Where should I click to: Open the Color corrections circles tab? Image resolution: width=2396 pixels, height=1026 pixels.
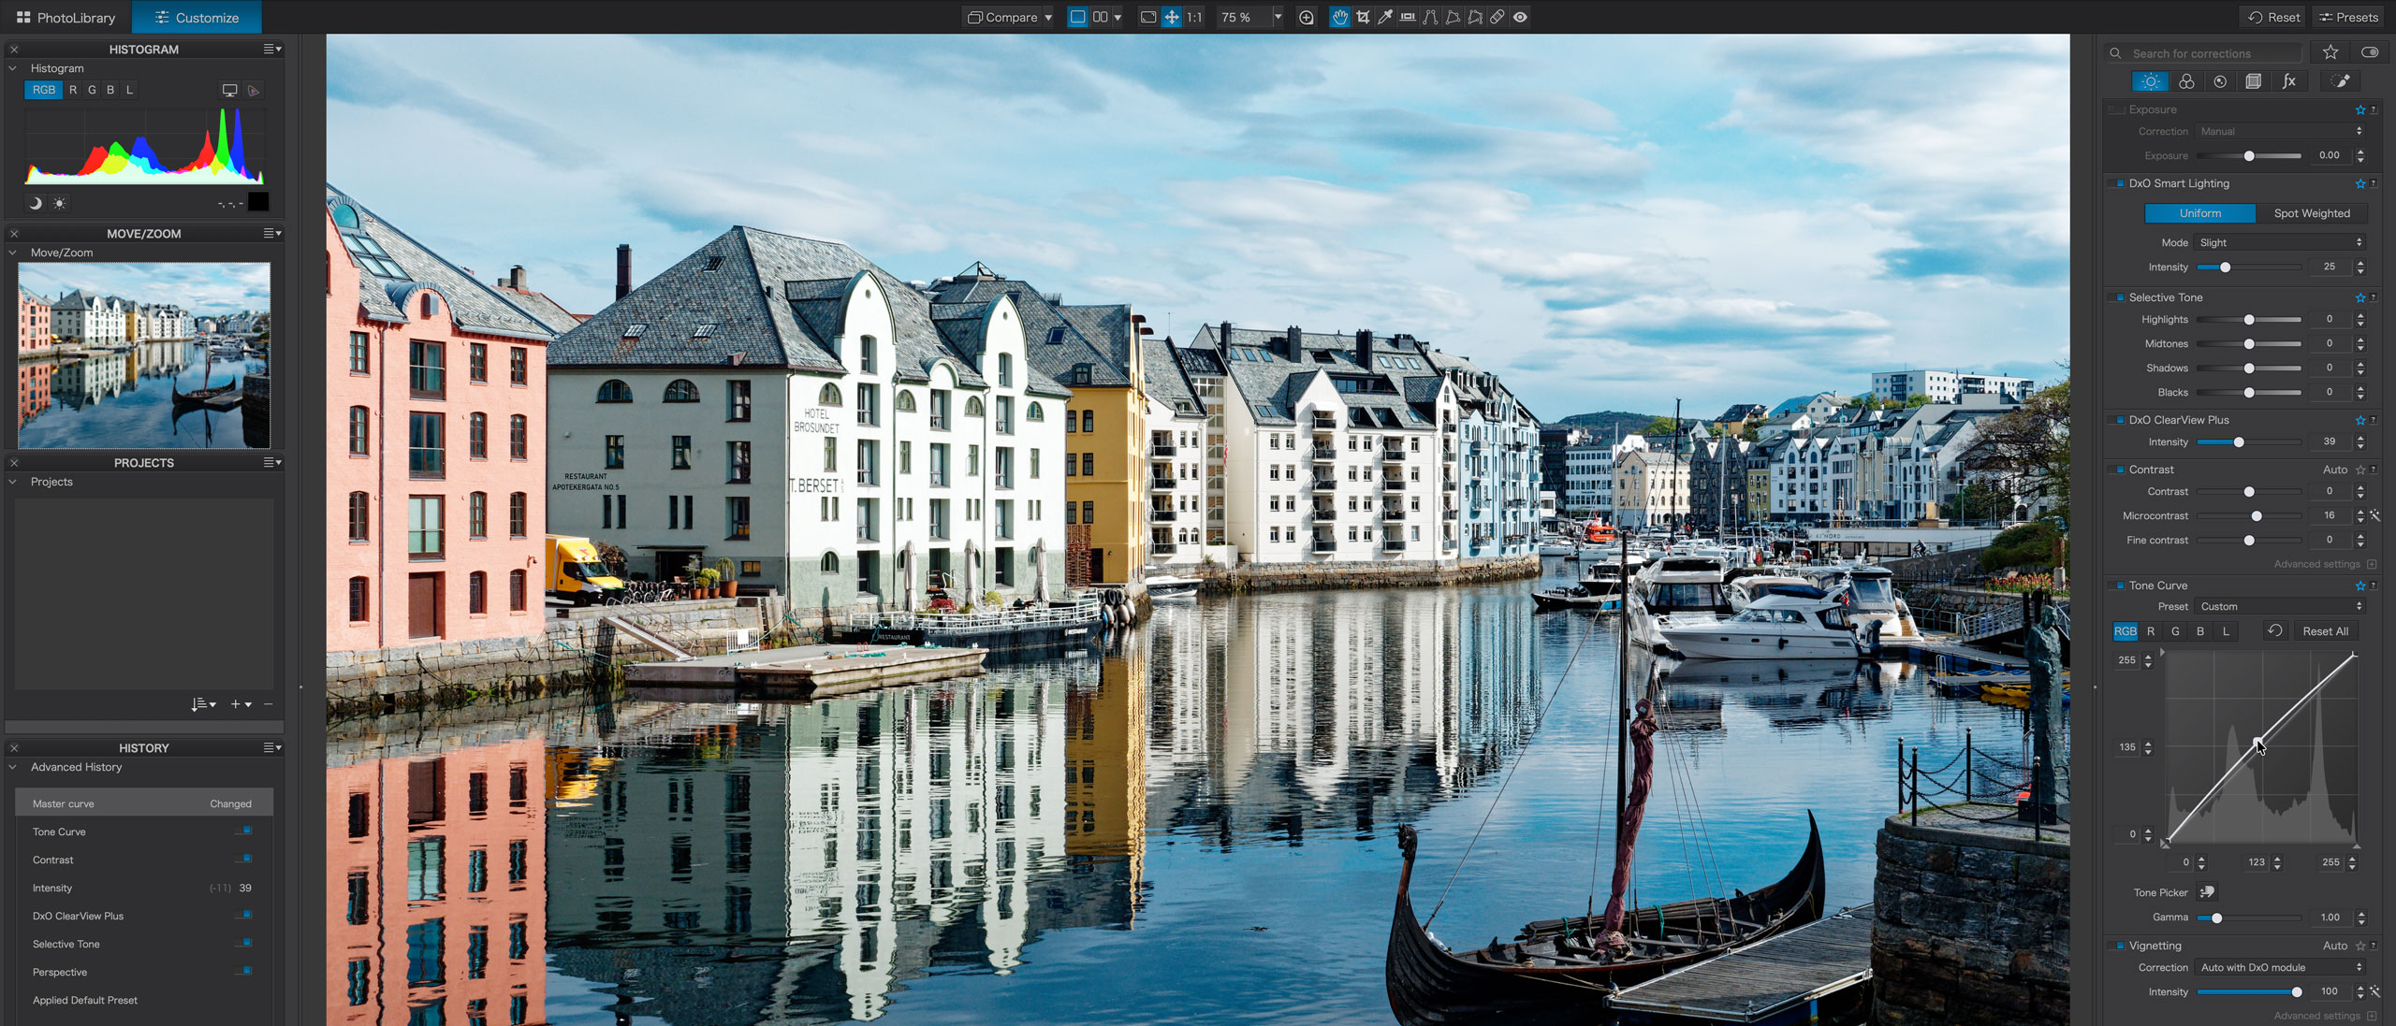click(x=2186, y=81)
